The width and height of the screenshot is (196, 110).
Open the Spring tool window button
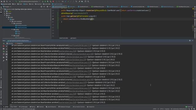32,107
